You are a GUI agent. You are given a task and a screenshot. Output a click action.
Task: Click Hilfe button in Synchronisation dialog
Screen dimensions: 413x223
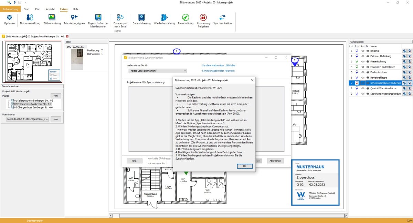[x=134, y=161]
